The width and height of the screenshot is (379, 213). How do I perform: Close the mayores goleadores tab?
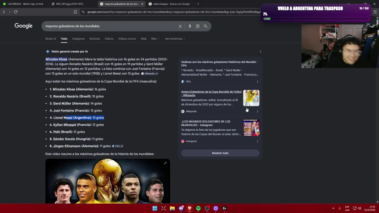142,4
